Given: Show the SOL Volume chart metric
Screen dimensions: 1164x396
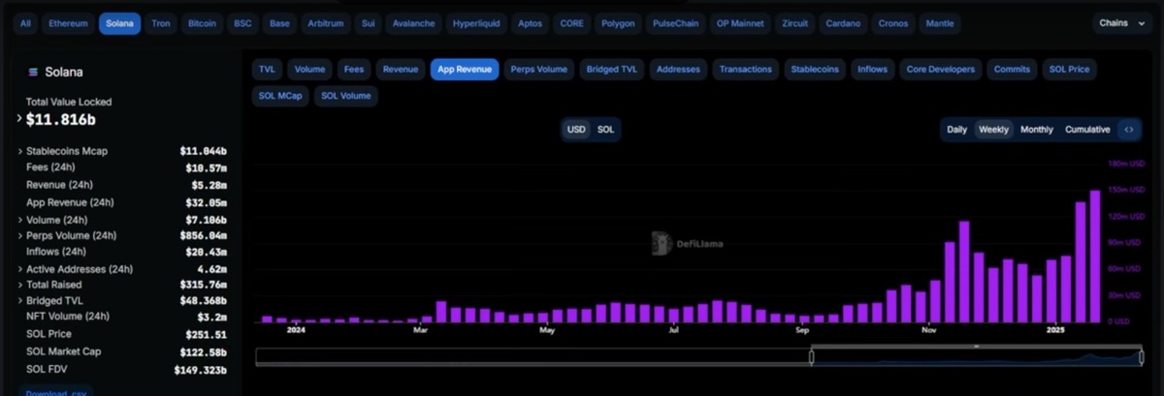Looking at the screenshot, I should [x=346, y=96].
